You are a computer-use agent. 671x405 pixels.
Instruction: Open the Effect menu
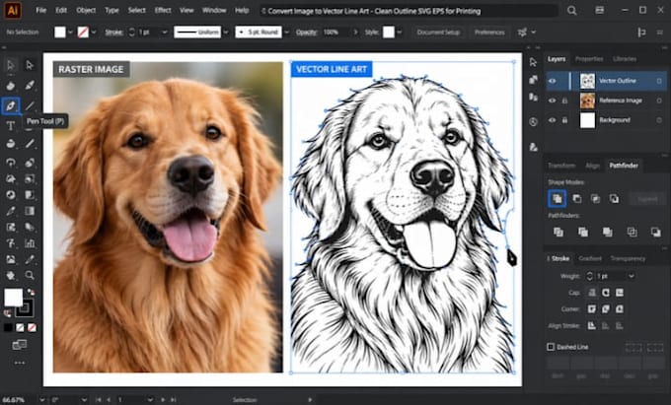[x=163, y=10]
